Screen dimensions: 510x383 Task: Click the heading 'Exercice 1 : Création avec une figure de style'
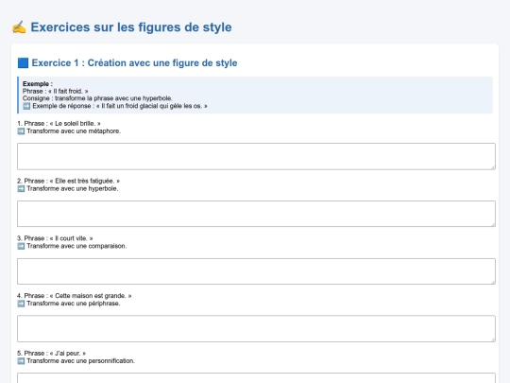pos(134,62)
